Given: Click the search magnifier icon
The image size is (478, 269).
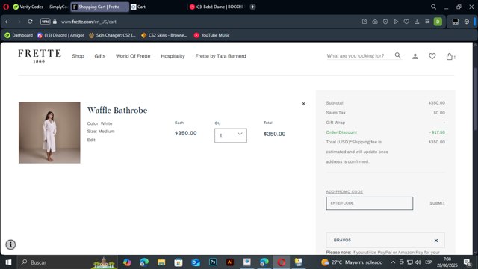Looking at the screenshot, I should click(398, 55).
